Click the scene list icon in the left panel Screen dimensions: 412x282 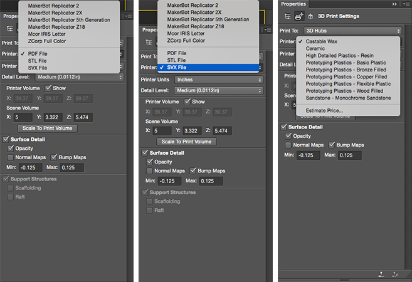click(9, 29)
